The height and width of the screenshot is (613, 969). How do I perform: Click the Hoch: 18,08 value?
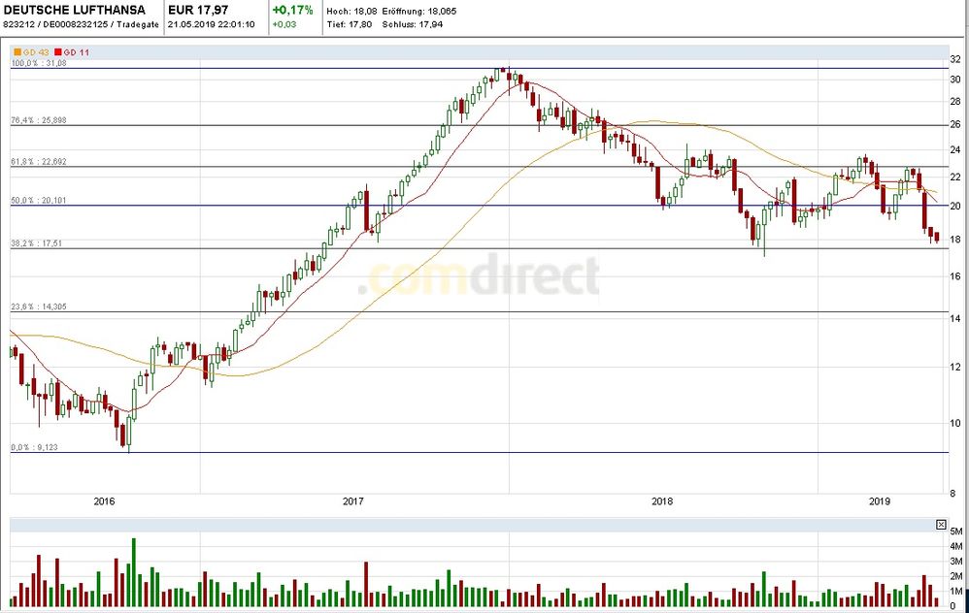(351, 11)
